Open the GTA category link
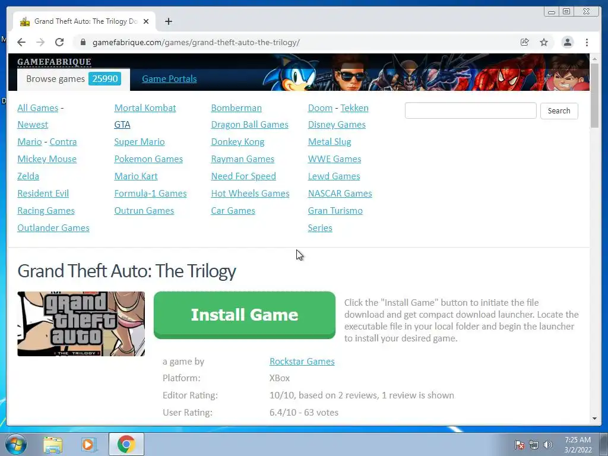Image resolution: width=608 pixels, height=456 pixels. 122,125
